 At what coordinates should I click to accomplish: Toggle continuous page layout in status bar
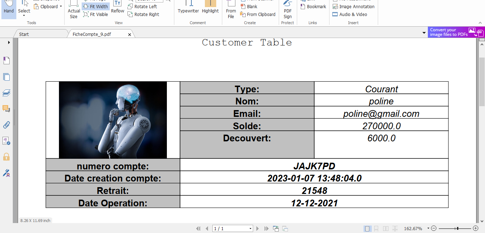(376, 228)
